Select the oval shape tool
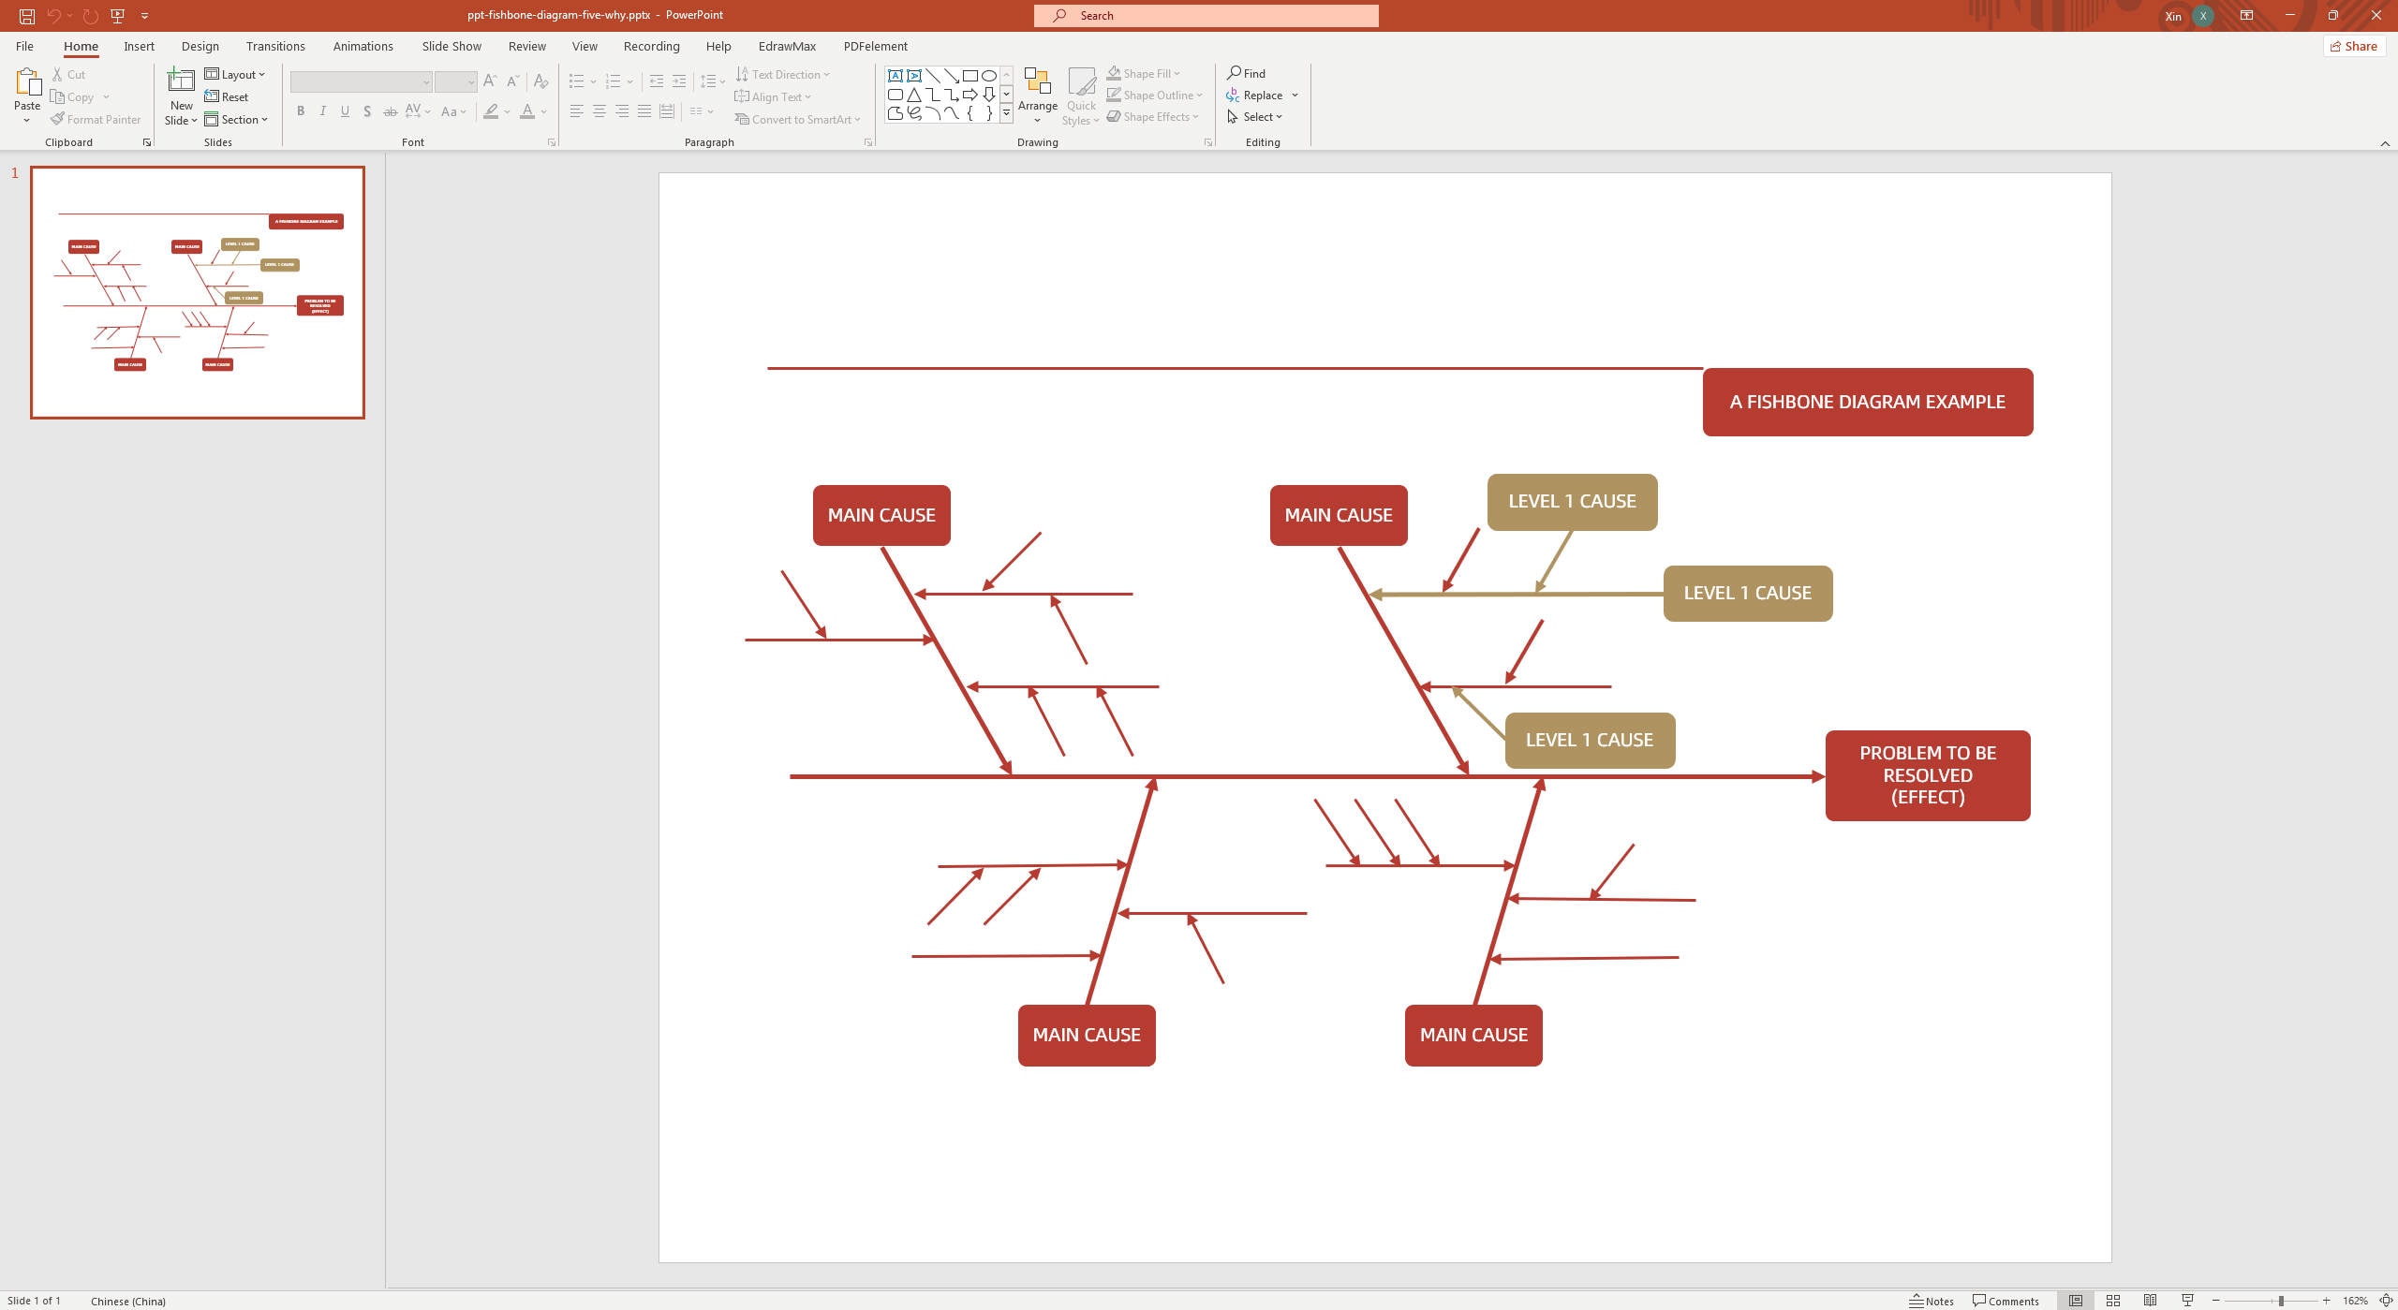Viewport: 2398px width, 1310px height. [988, 75]
